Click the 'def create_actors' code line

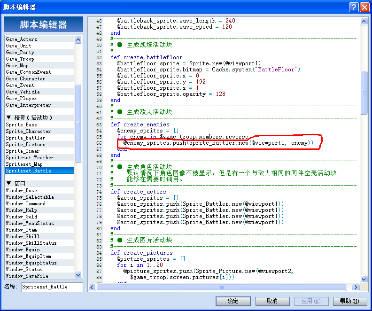138,192
